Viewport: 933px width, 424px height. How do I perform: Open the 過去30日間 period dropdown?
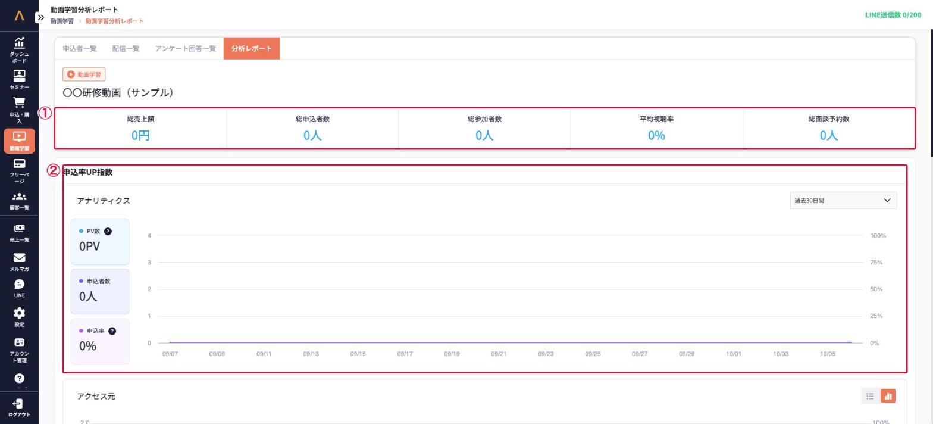point(843,201)
